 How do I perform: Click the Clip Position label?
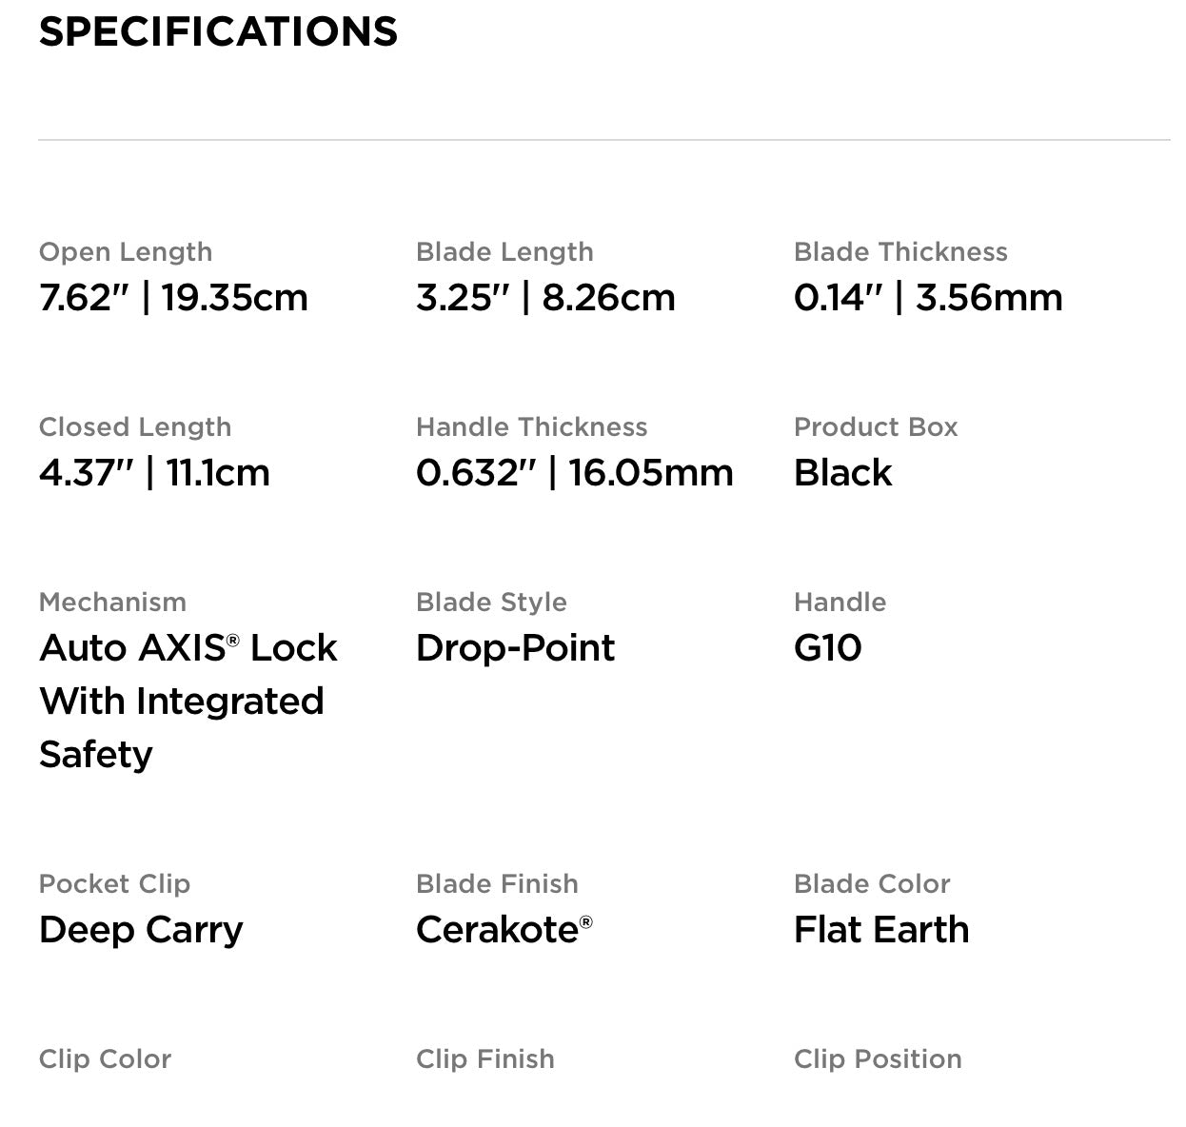coord(878,1059)
